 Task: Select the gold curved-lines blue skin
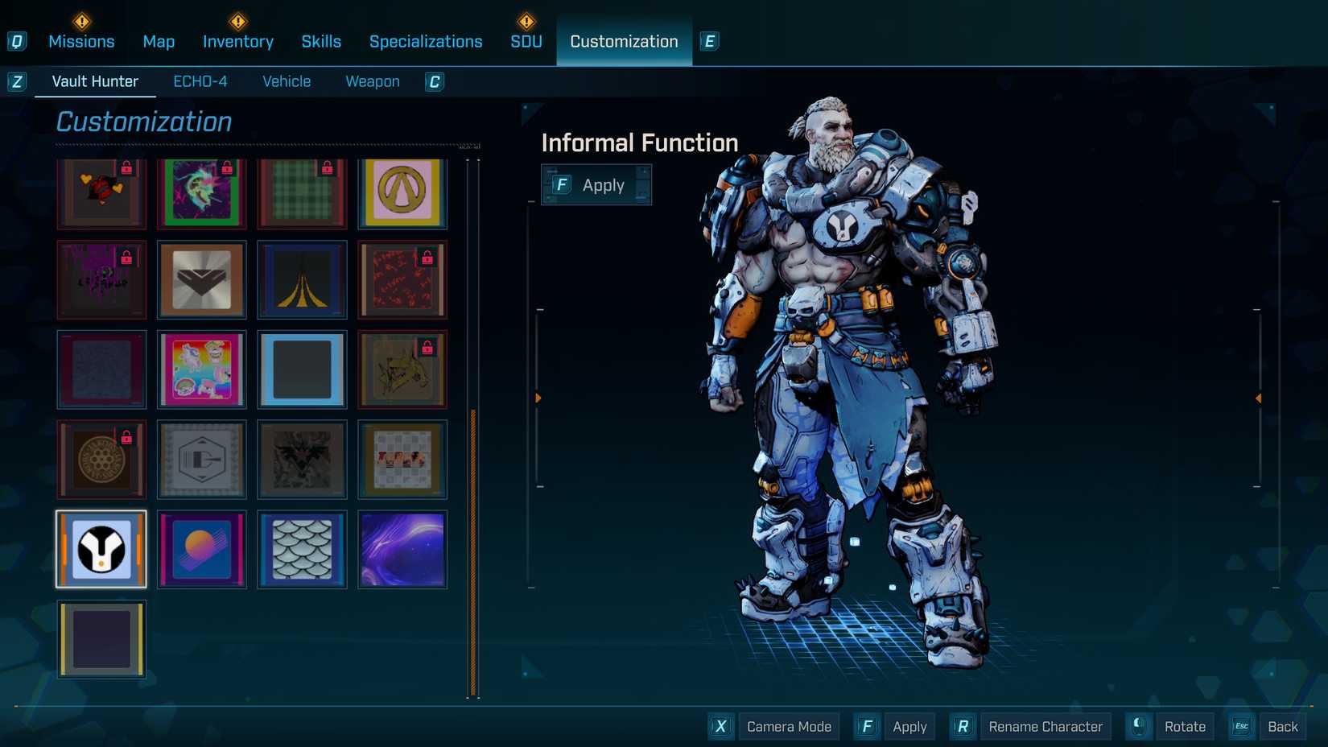[302, 279]
